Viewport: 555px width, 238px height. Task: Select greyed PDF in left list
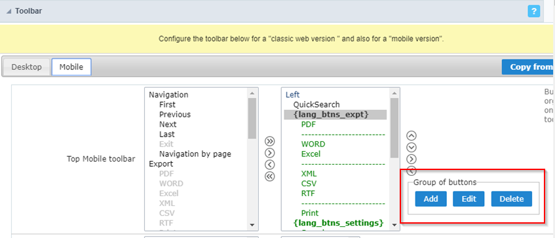coord(166,174)
